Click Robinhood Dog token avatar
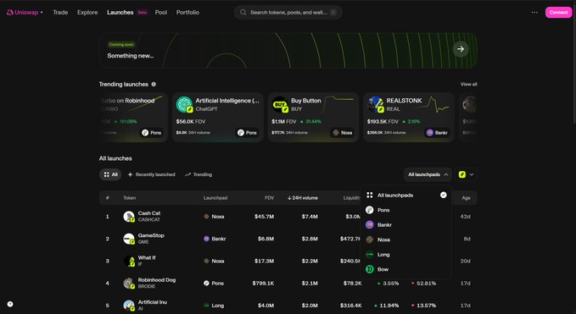The height and width of the screenshot is (314, 576). click(x=129, y=284)
